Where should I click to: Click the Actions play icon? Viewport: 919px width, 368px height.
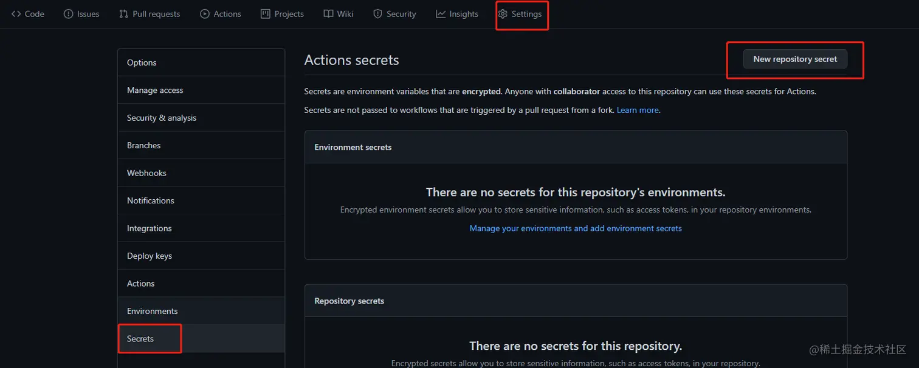click(x=205, y=14)
